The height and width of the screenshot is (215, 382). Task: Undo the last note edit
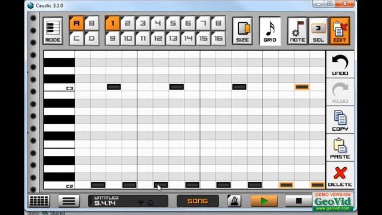point(340,64)
